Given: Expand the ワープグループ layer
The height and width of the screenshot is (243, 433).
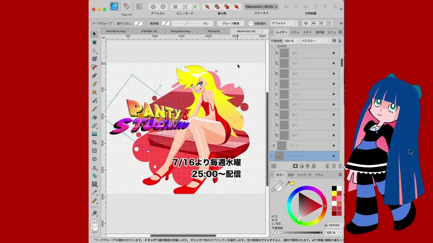Looking at the screenshot, I should point(272,156).
